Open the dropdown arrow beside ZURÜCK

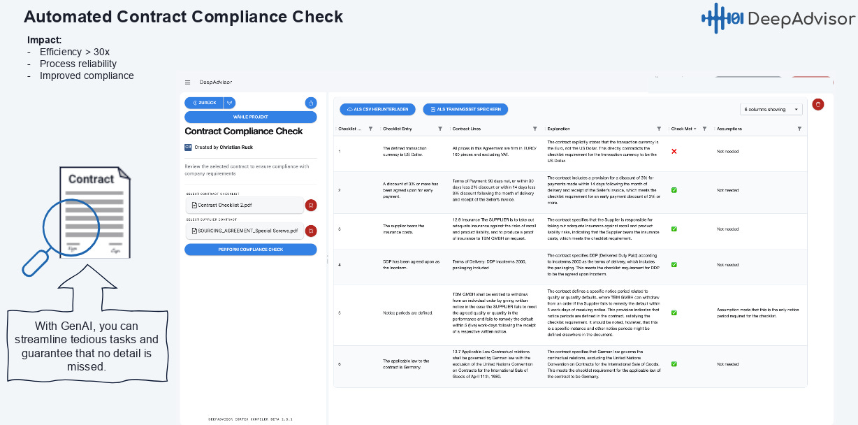pyautogui.click(x=229, y=103)
